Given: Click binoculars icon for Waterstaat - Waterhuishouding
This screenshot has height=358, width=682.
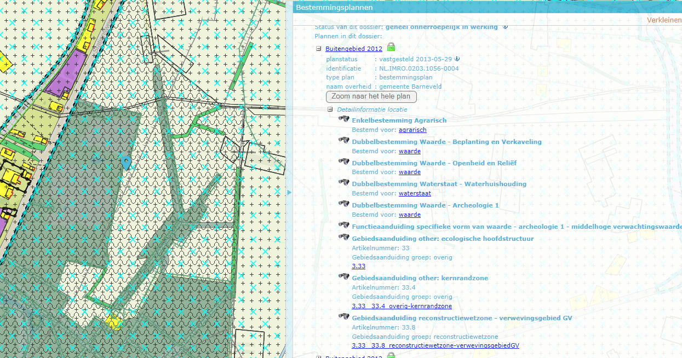Looking at the screenshot, I should pyautogui.click(x=344, y=182).
